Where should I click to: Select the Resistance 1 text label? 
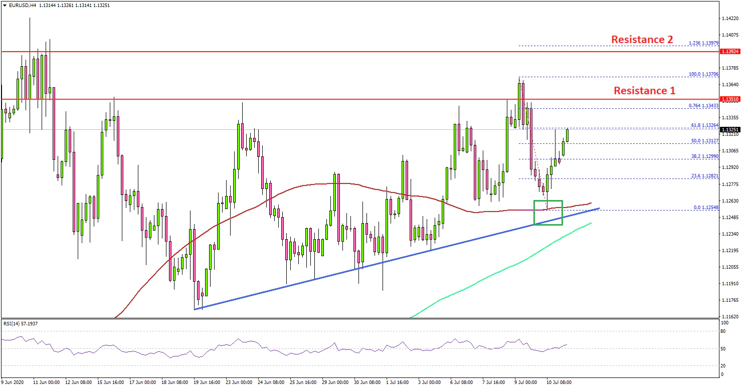pos(644,91)
